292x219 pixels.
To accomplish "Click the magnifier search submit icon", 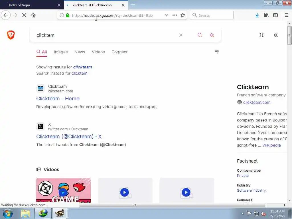I will (200, 35).
